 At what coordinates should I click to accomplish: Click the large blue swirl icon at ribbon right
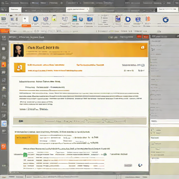[166, 20]
